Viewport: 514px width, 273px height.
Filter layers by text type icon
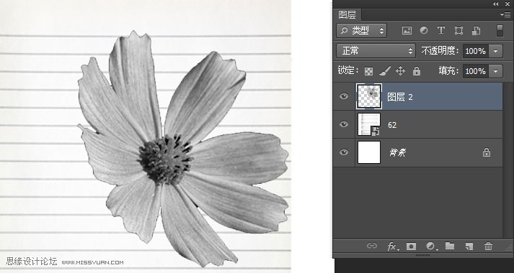pyautogui.click(x=441, y=30)
